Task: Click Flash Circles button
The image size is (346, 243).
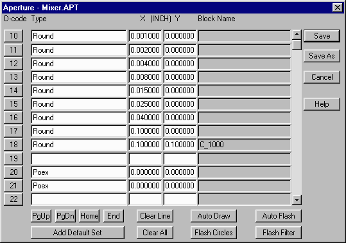Action: 214,233
